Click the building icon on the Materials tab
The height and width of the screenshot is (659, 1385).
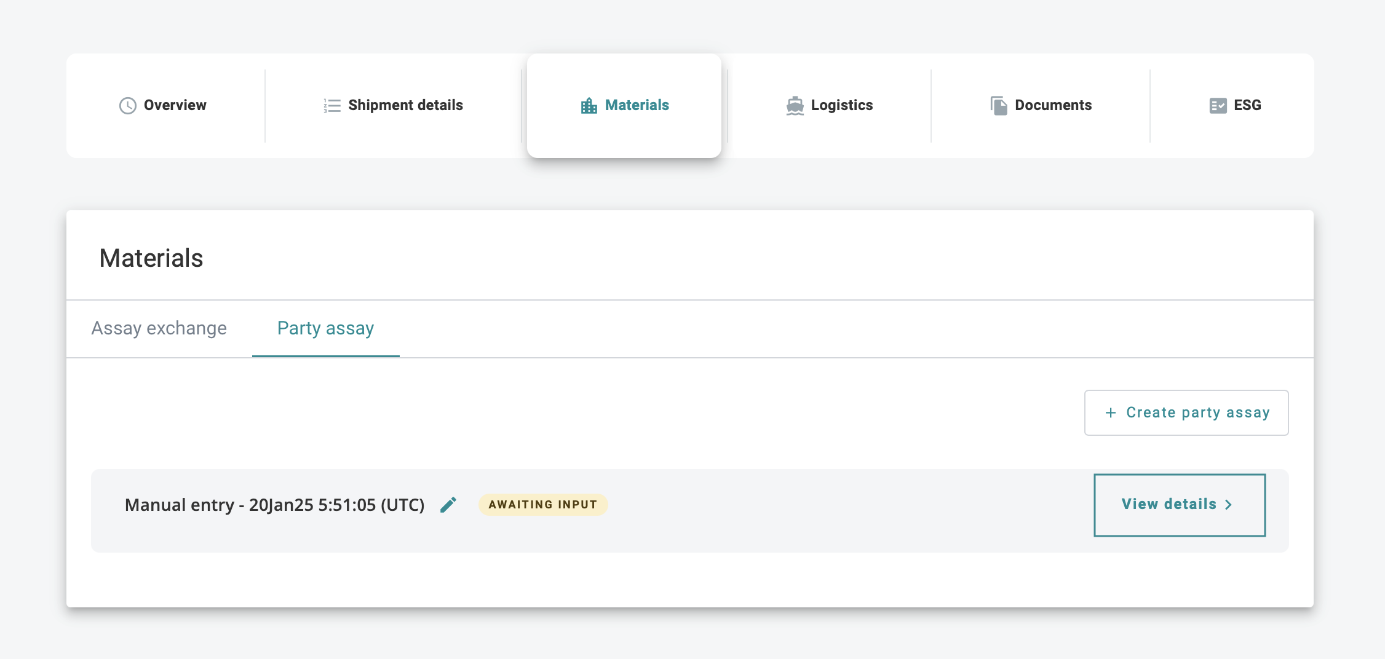pyautogui.click(x=589, y=106)
